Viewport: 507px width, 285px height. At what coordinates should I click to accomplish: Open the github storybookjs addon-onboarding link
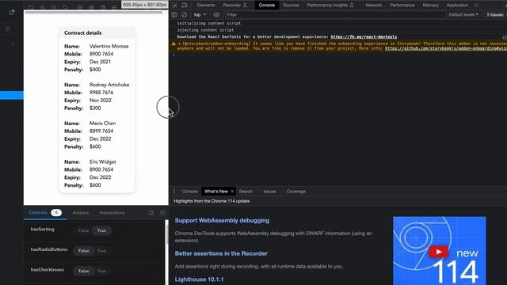tap(445, 48)
